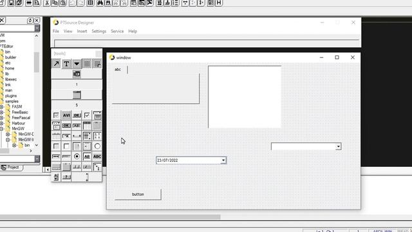412x232 pixels.
Task: Click the binoculars find icon in toolbar
Action: click(x=100, y=3)
